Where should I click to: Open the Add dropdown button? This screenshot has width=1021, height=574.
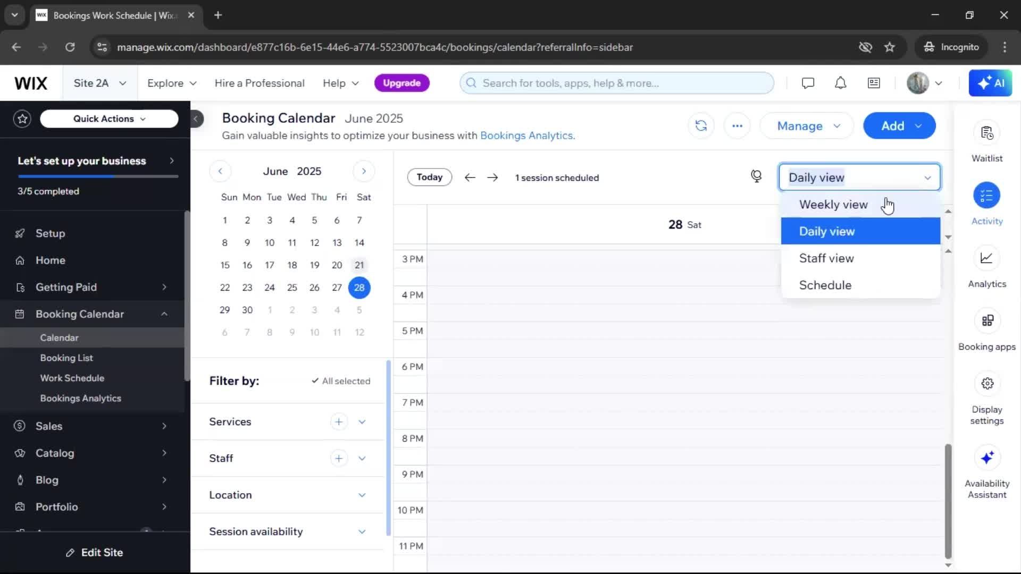point(899,126)
